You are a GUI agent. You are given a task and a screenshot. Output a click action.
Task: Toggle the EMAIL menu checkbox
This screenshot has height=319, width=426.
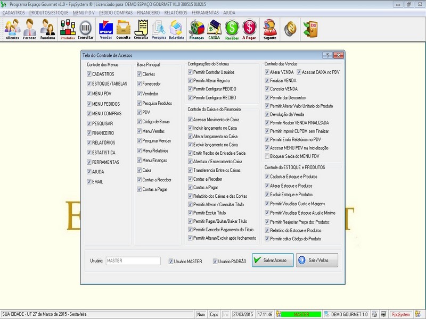pos(89,182)
